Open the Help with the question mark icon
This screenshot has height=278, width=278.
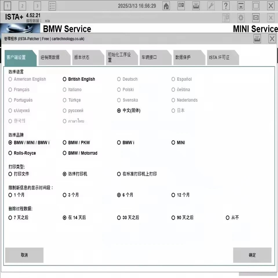pyautogui.click(x=226, y=6)
